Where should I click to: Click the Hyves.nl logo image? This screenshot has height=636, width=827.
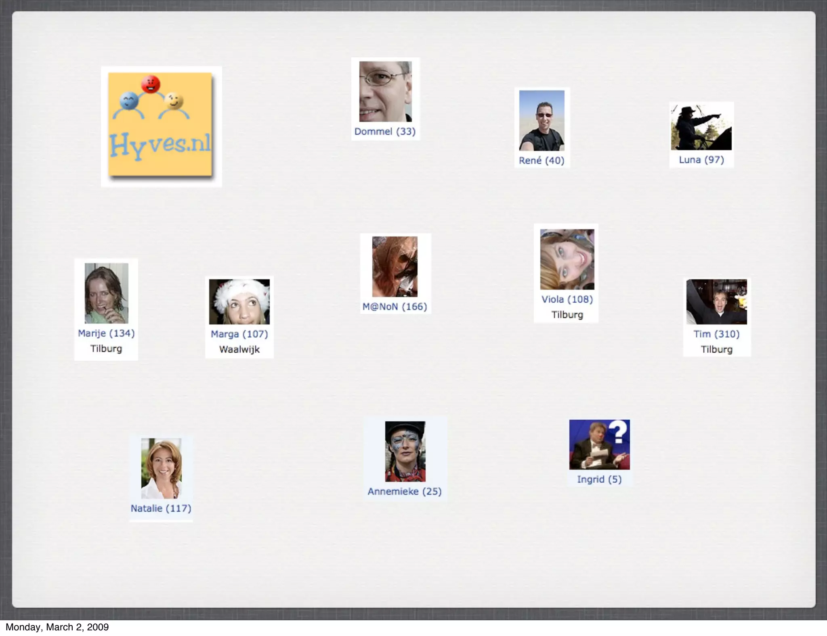click(160, 125)
